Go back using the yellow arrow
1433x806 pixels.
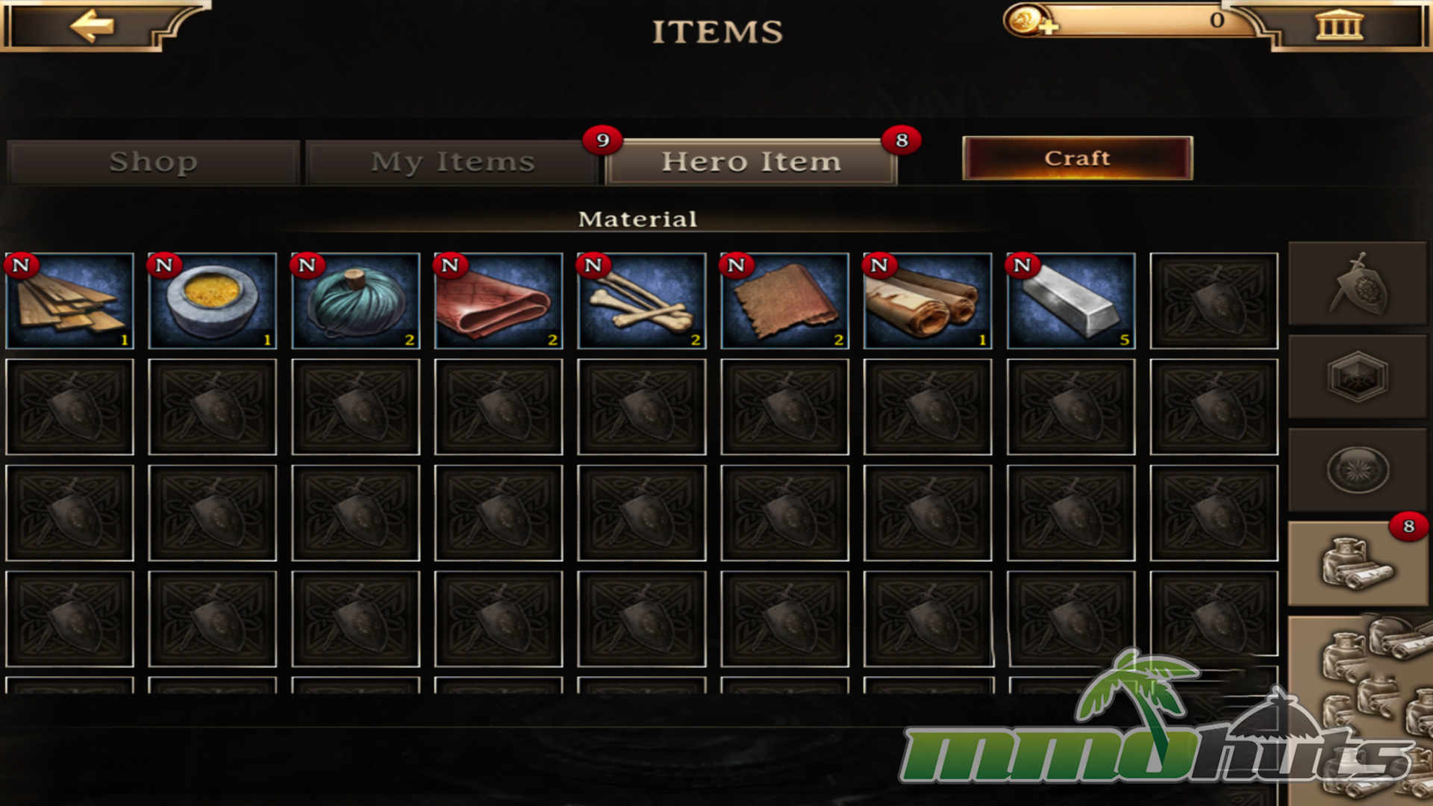(93, 26)
